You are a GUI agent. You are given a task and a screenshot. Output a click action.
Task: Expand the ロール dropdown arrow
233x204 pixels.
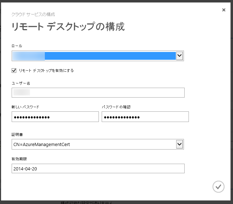[179, 56]
